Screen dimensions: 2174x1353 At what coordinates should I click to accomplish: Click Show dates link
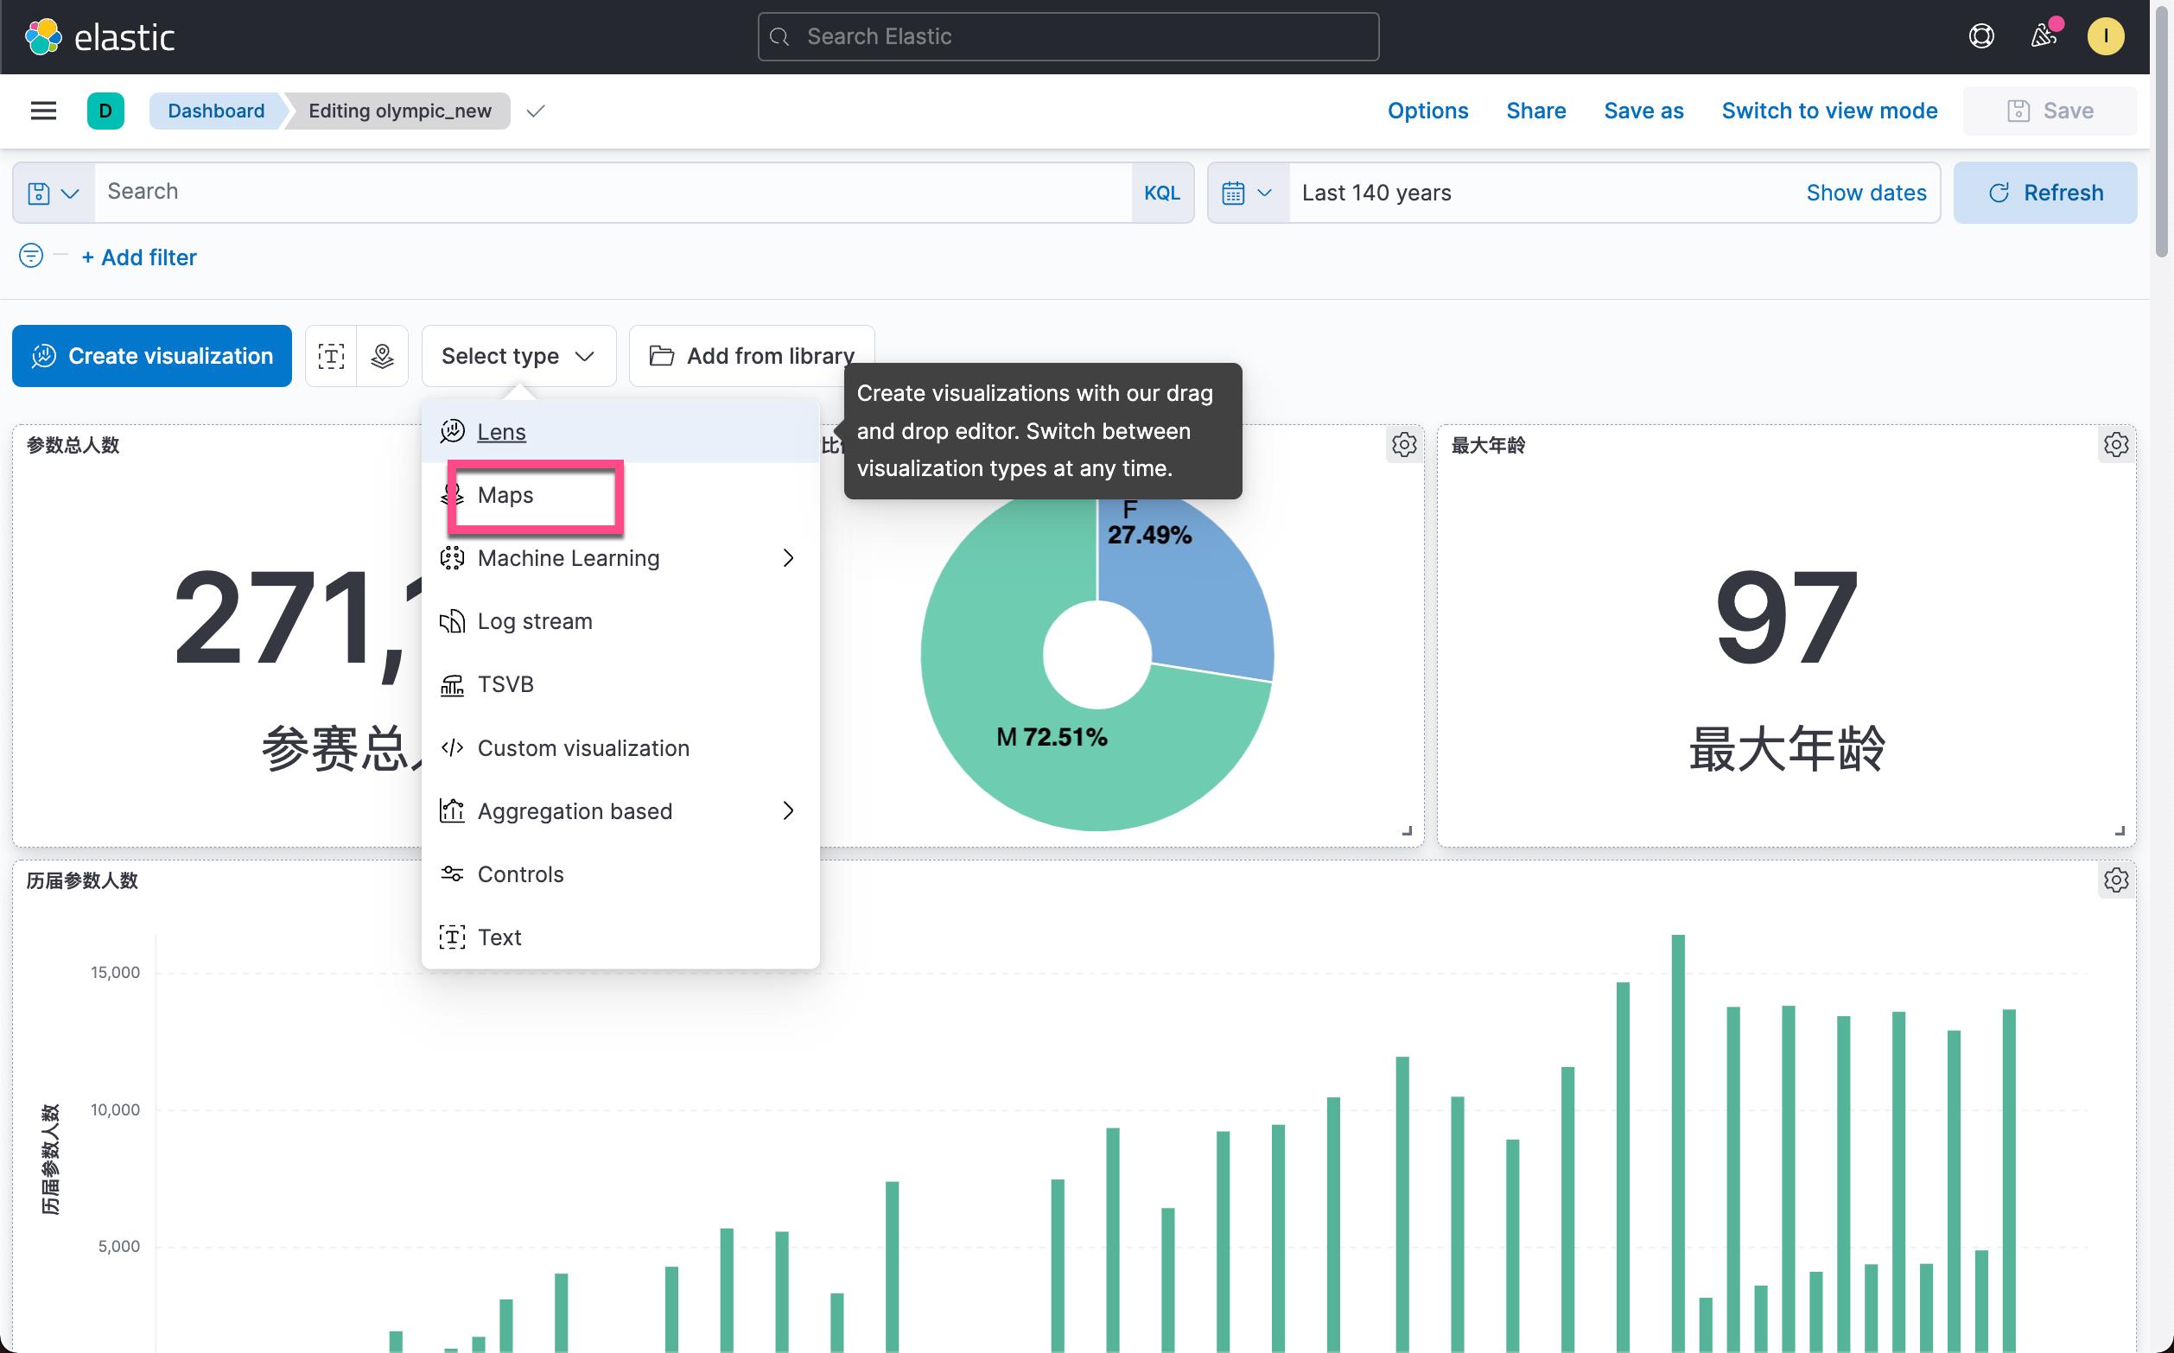pyautogui.click(x=1866, y=193)
